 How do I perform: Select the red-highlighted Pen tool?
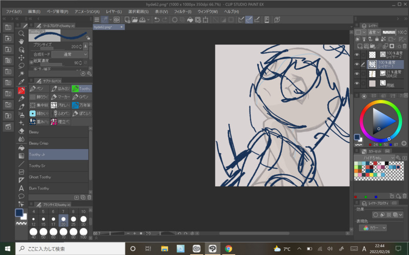(21, 90)
